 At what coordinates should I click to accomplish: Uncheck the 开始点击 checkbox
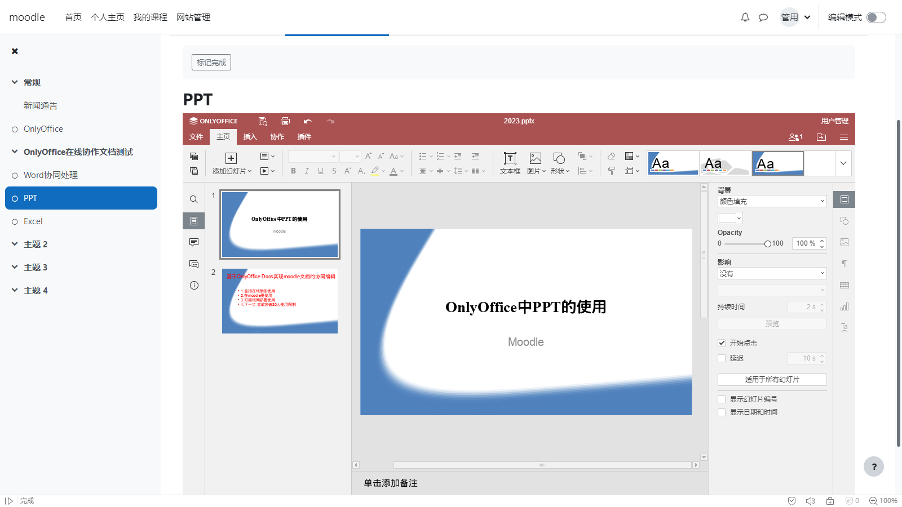click(722, 343)
